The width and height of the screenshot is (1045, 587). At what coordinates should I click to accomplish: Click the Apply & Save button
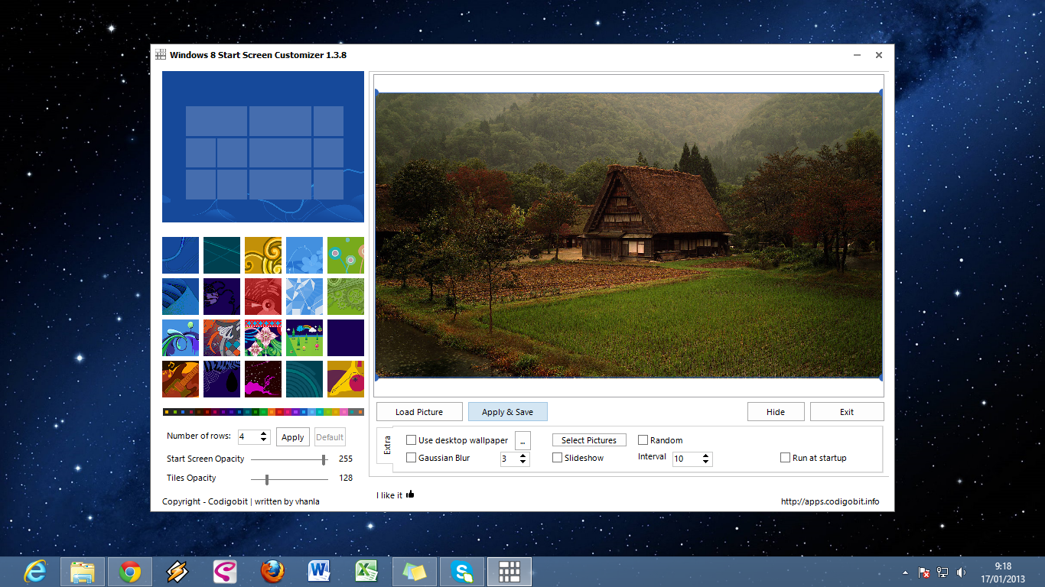507,411
